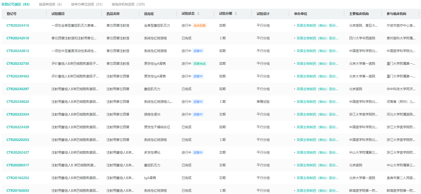The width and height of the screenshot is (421, 194).
Task: Click registration number CTR20232612
Action: pyautogui.click(x=18, y=51)
